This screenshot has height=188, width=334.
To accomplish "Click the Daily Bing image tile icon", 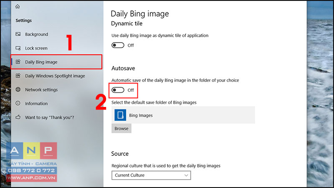I will click(18, 62).
